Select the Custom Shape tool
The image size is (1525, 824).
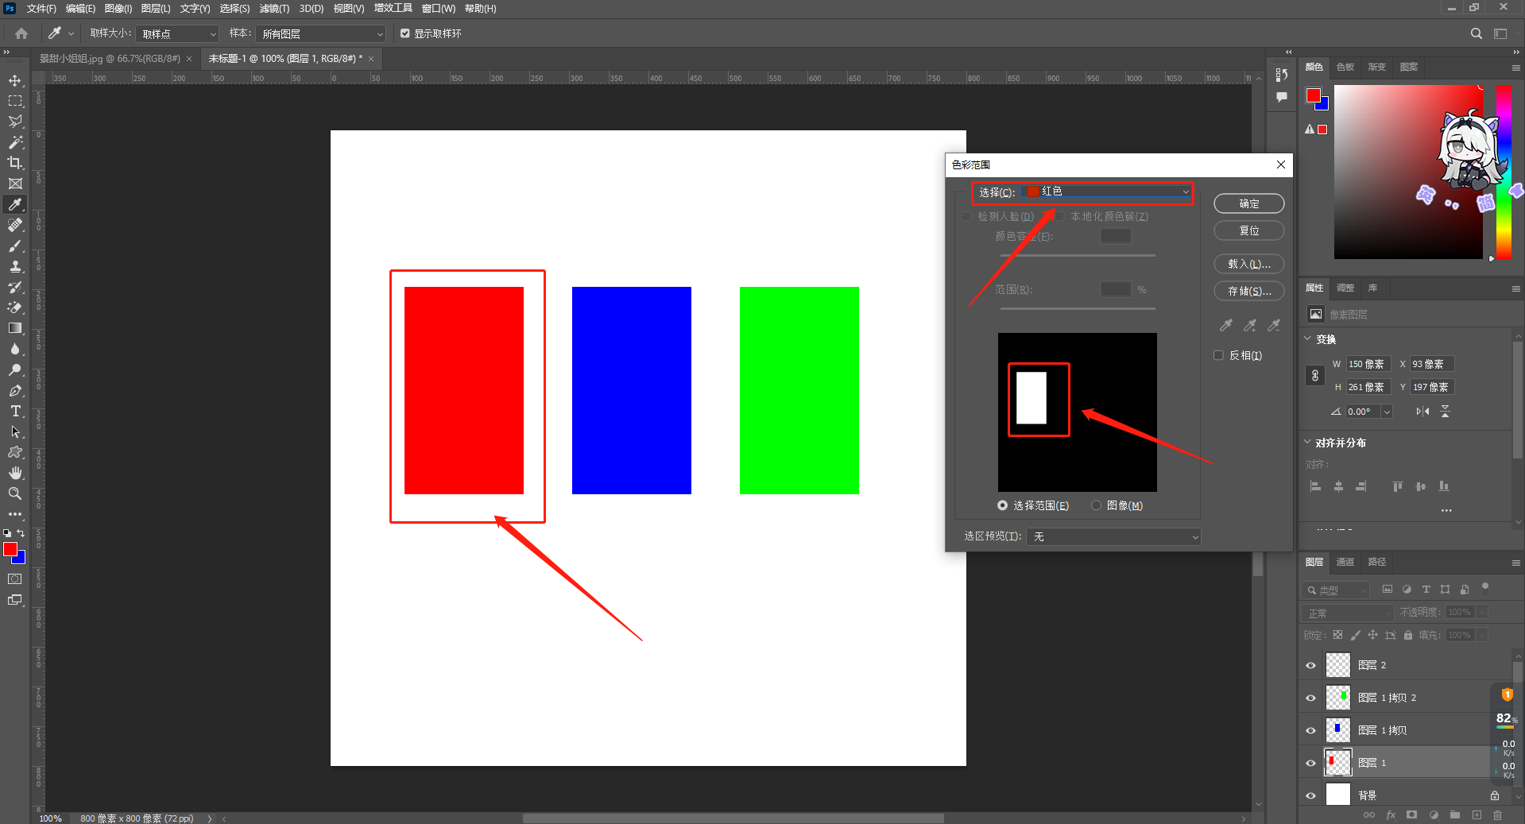pos(15,452)
